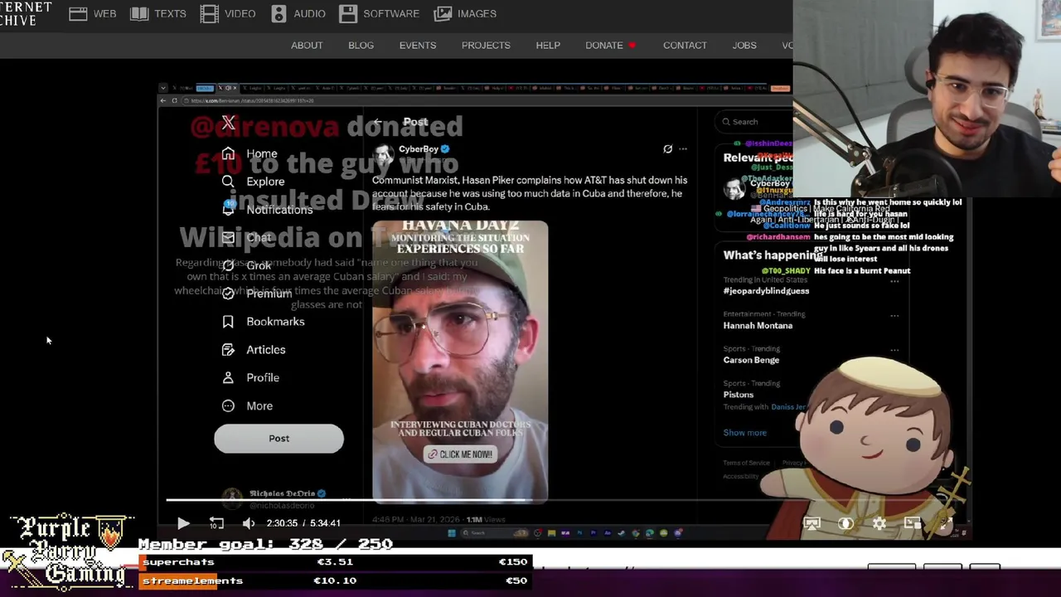The width and height of the screenshot is (1061, 597).
Task: Open the HELP menu item
Action: pos(548,46)
